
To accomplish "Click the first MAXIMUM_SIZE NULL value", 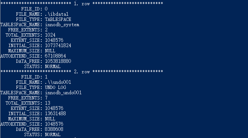I will click(x=50, y=51).
